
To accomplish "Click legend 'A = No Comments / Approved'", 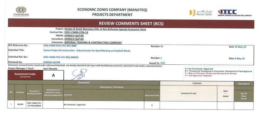I will (x=199, y=69).
